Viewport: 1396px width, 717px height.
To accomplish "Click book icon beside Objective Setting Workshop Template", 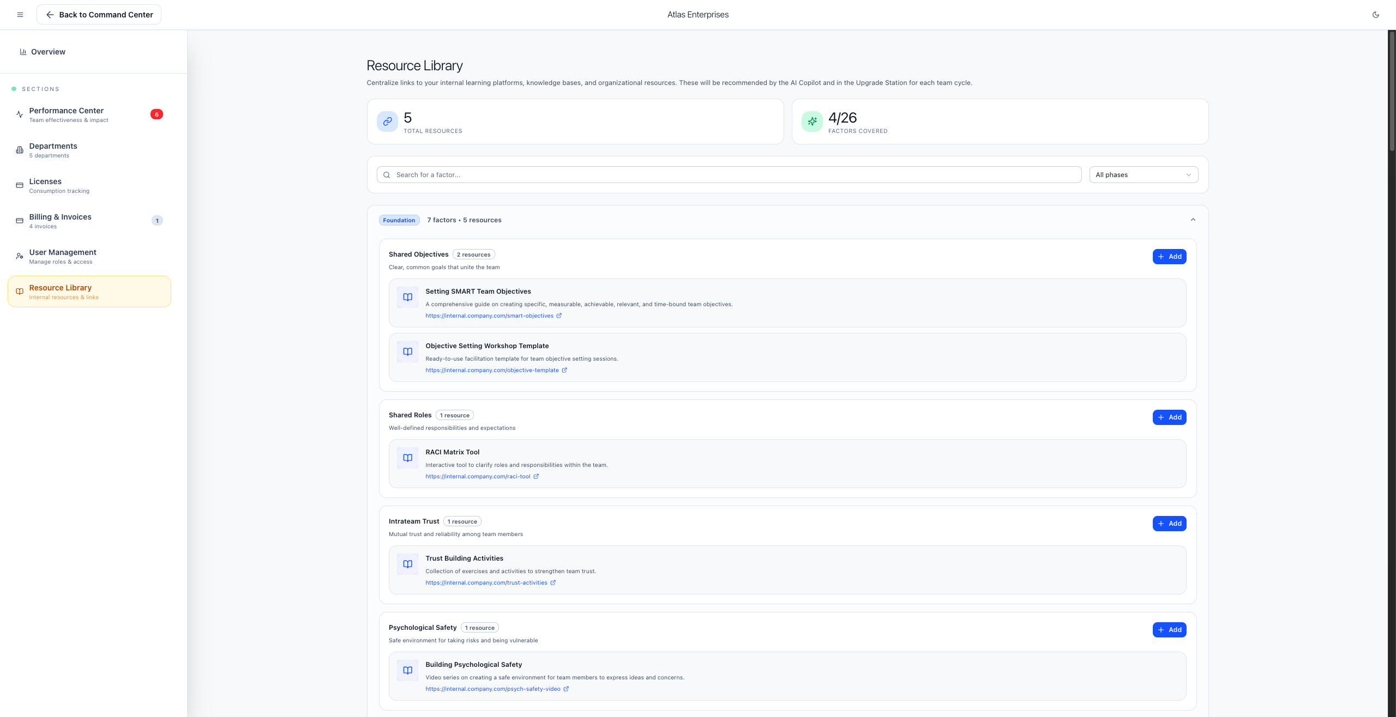I will click(407, 351).
